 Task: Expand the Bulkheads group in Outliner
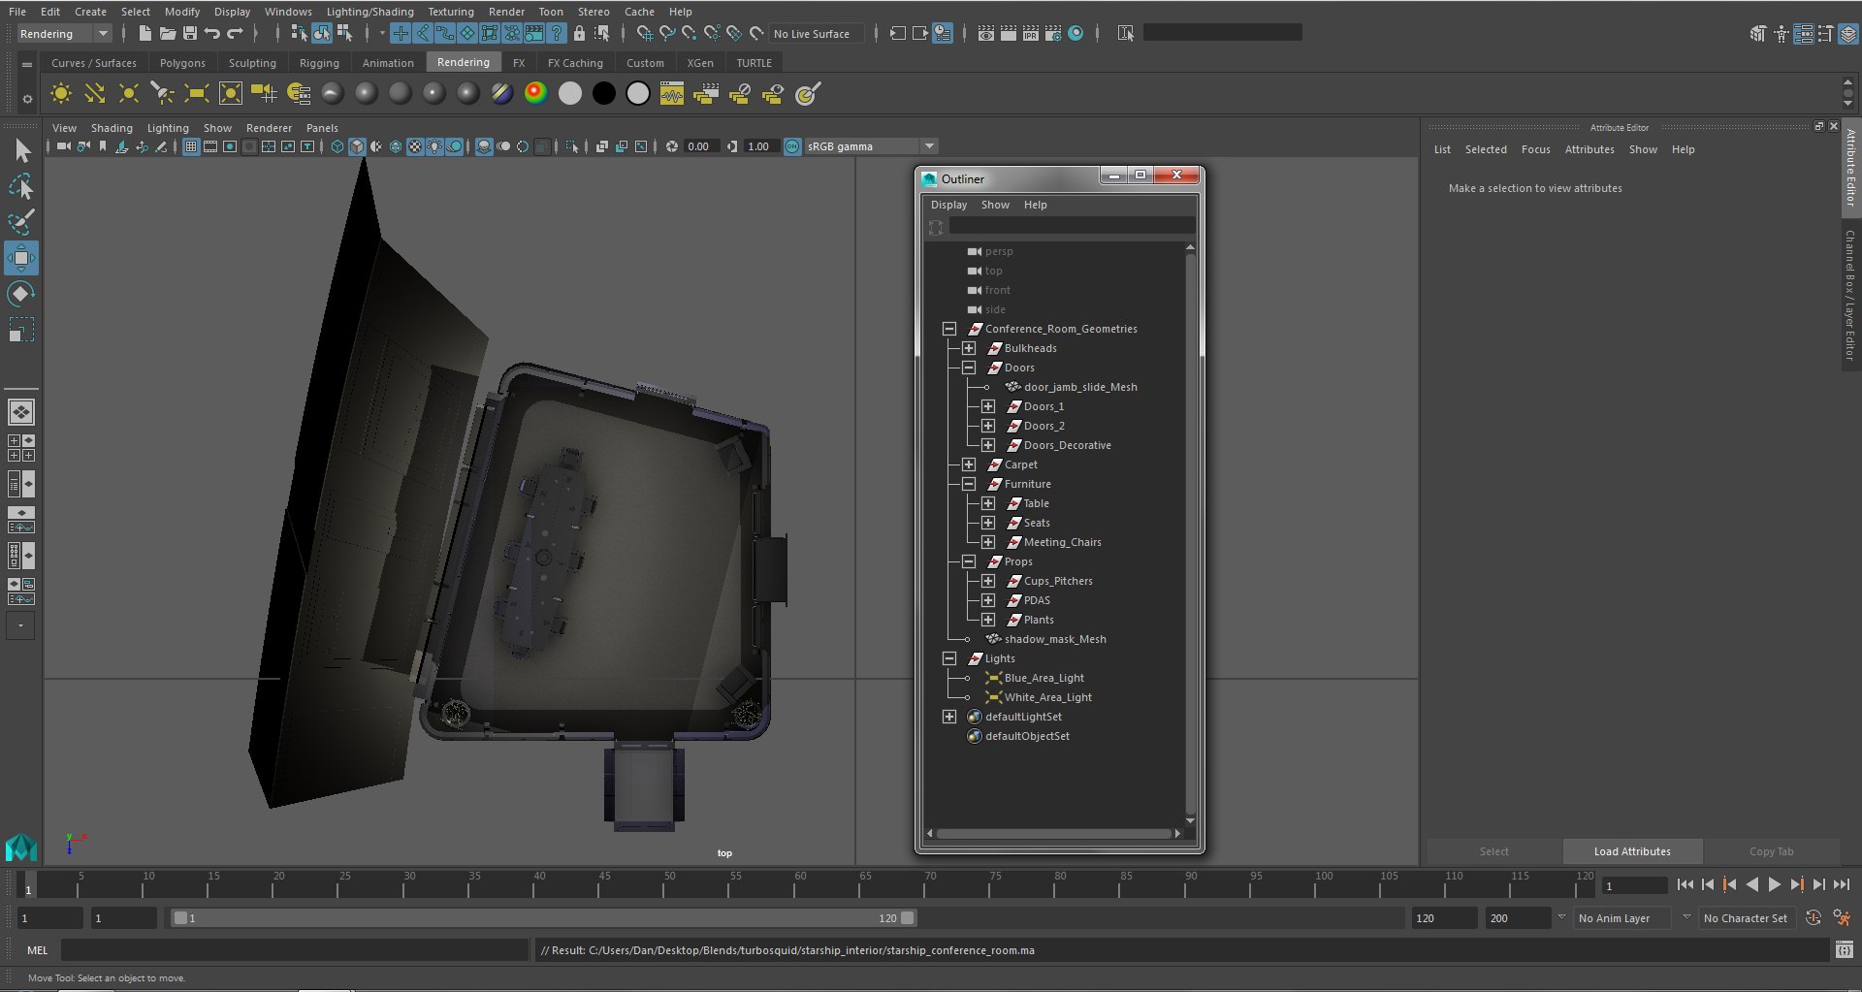click(x=968, y=348)
